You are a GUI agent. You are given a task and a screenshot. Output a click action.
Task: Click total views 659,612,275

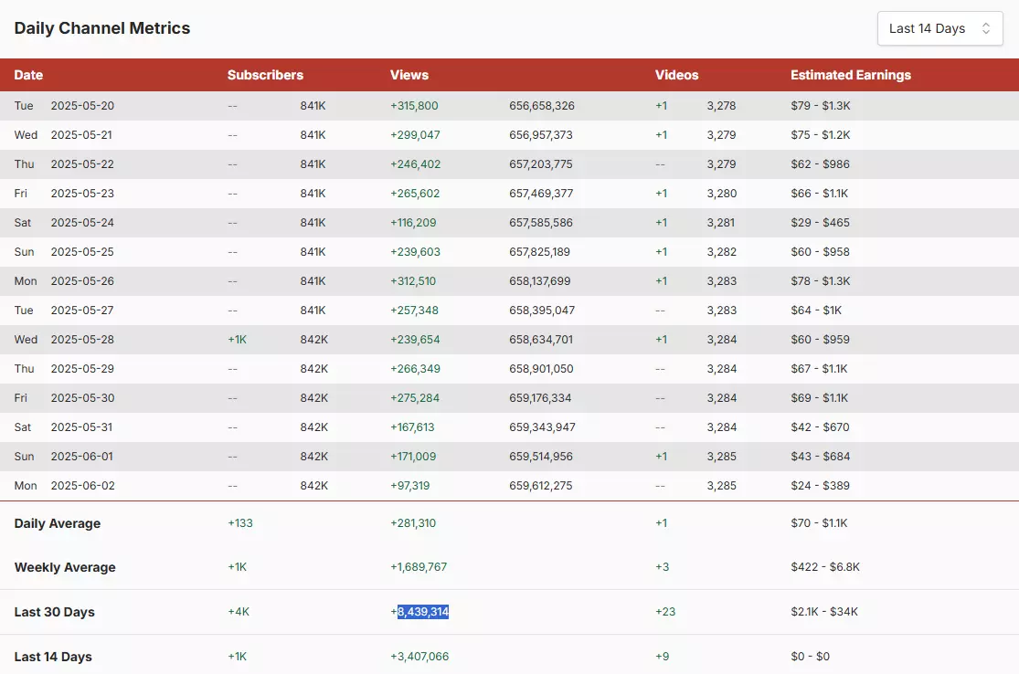point(541,486)
